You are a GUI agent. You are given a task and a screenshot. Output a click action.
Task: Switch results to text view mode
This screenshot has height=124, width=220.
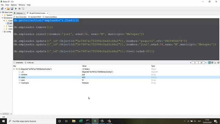pyautogui.click(x=215, y=63)
